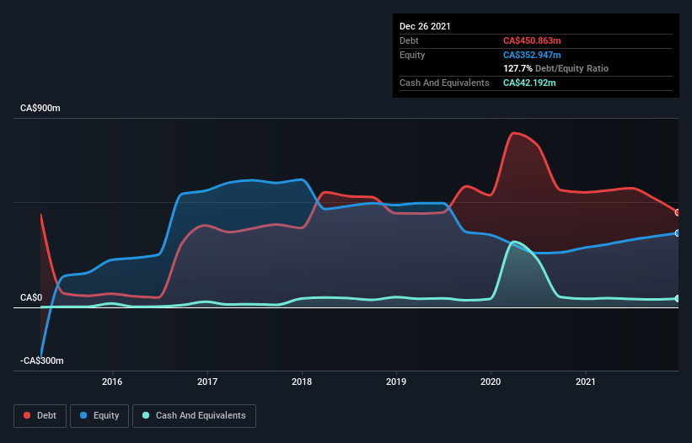
Task: Click the 2018 x-axis label
Action: tap(302, 382)
